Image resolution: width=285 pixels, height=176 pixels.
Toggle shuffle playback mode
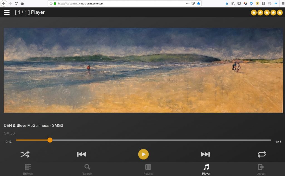pyautogui.click(x=25, y=154)
